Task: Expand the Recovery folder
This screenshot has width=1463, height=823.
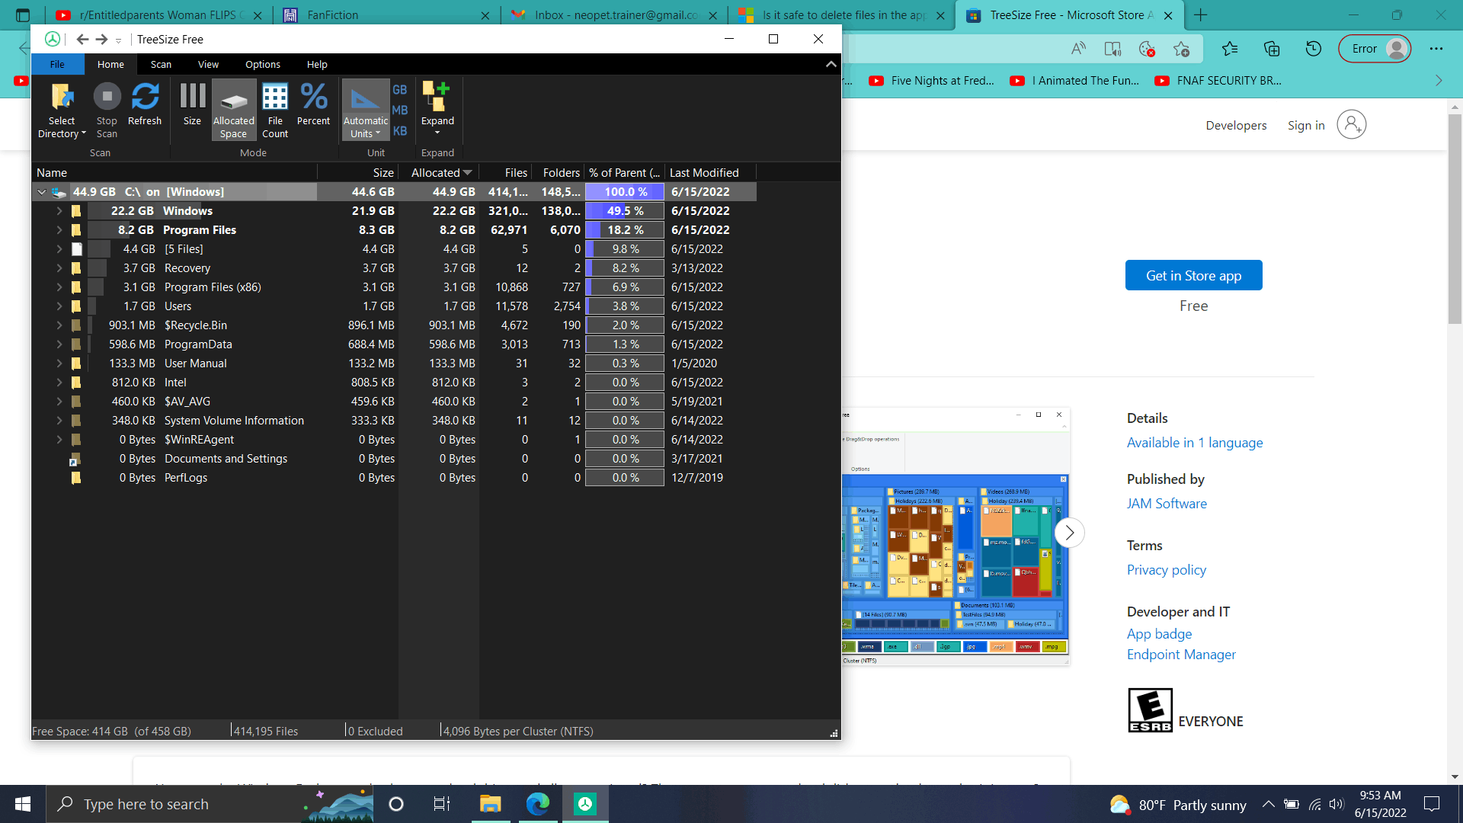Action: (x=59, y=268)
